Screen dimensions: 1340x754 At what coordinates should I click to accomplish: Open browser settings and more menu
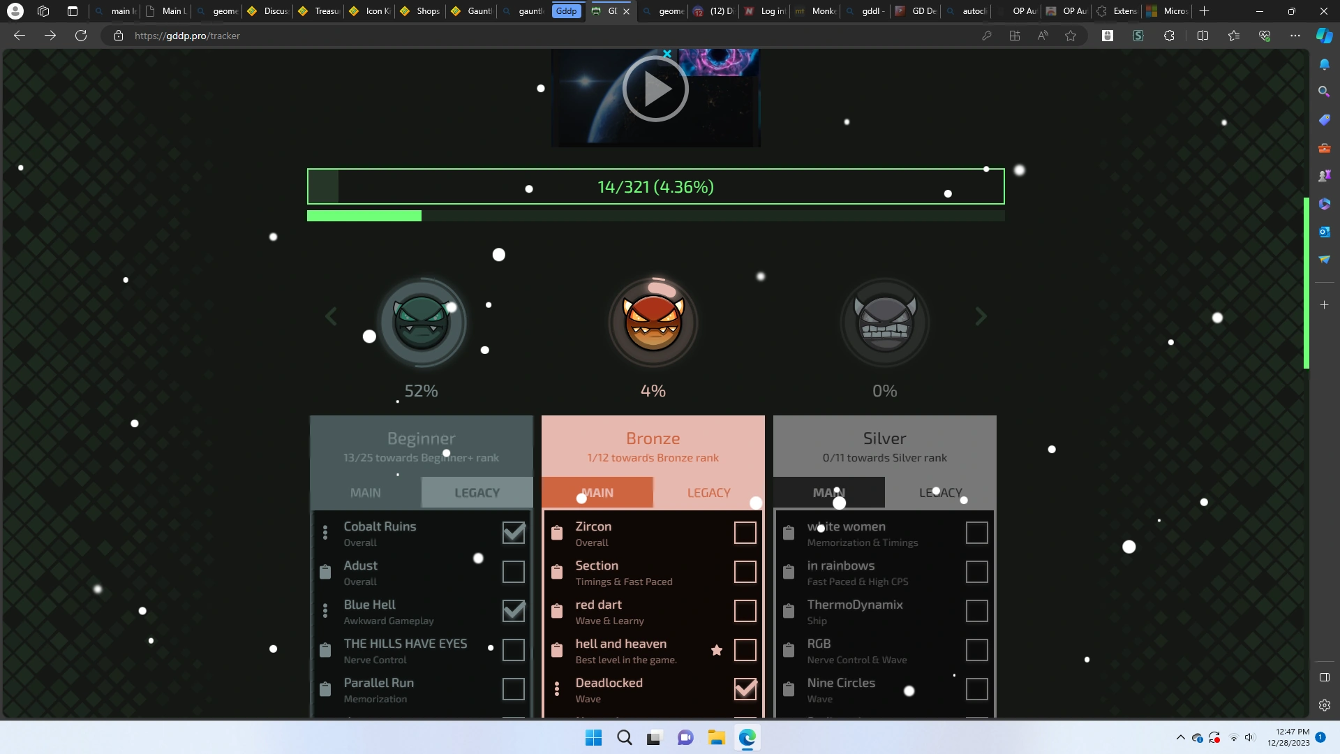coord(1295,36)
